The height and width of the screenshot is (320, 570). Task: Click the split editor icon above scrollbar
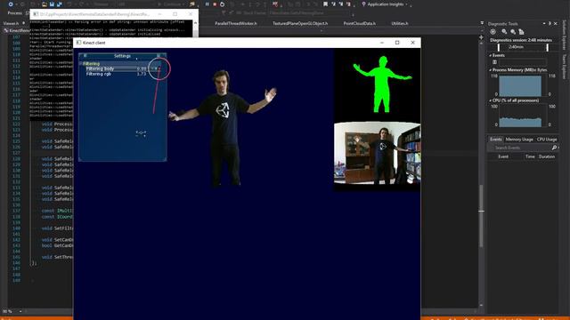tap(482, 37)
